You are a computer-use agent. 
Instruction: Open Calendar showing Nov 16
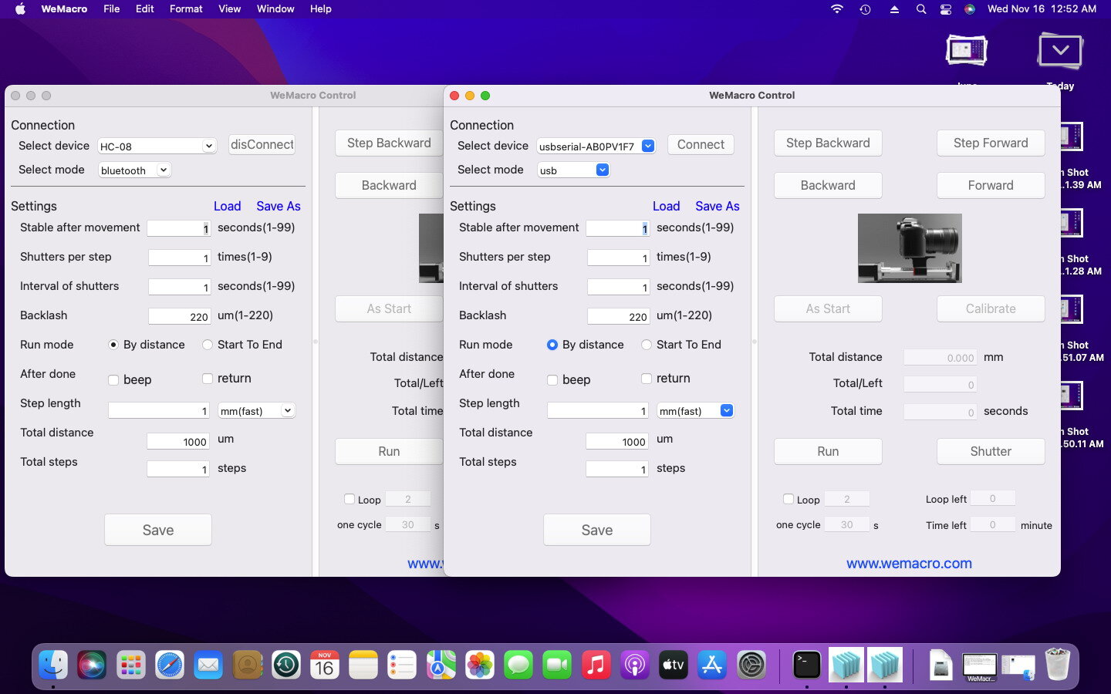[324, 664]
